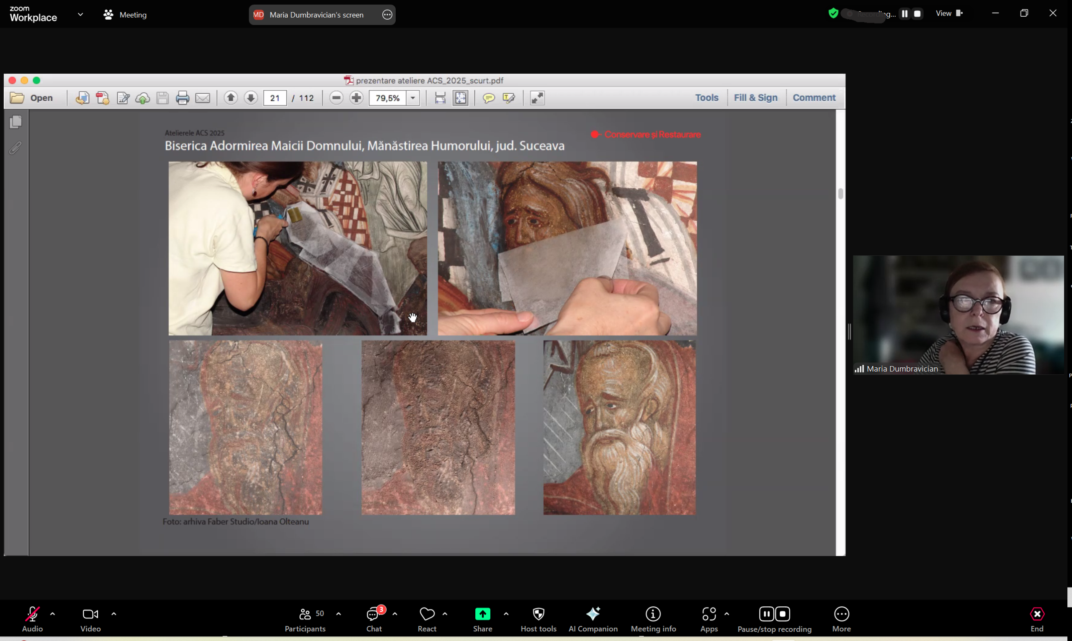
Task: Click the Export PDF toolbar icon
Action: [82, 98]
